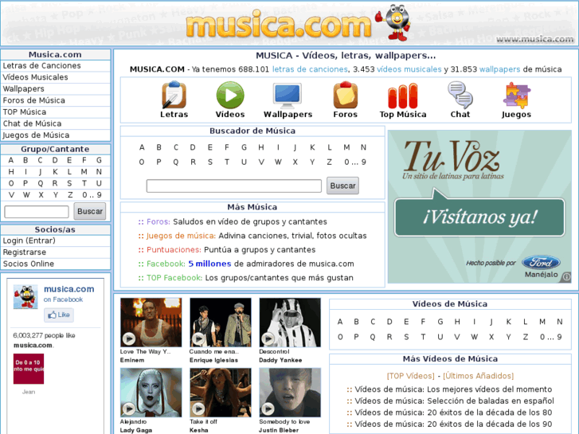The image size is (579, 434).
Task: Click Buscar button in Grupo/Cantante panel
Action: click(x=90, y=211)
